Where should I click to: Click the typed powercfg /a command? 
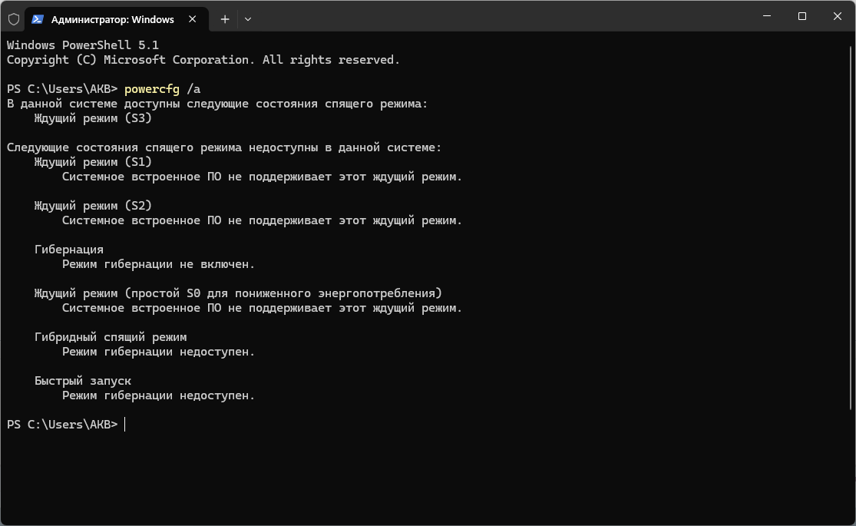(162, 89)
